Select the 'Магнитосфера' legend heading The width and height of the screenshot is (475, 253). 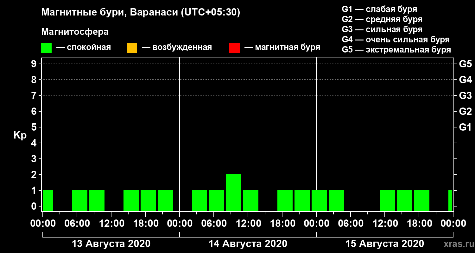point(75,32)
